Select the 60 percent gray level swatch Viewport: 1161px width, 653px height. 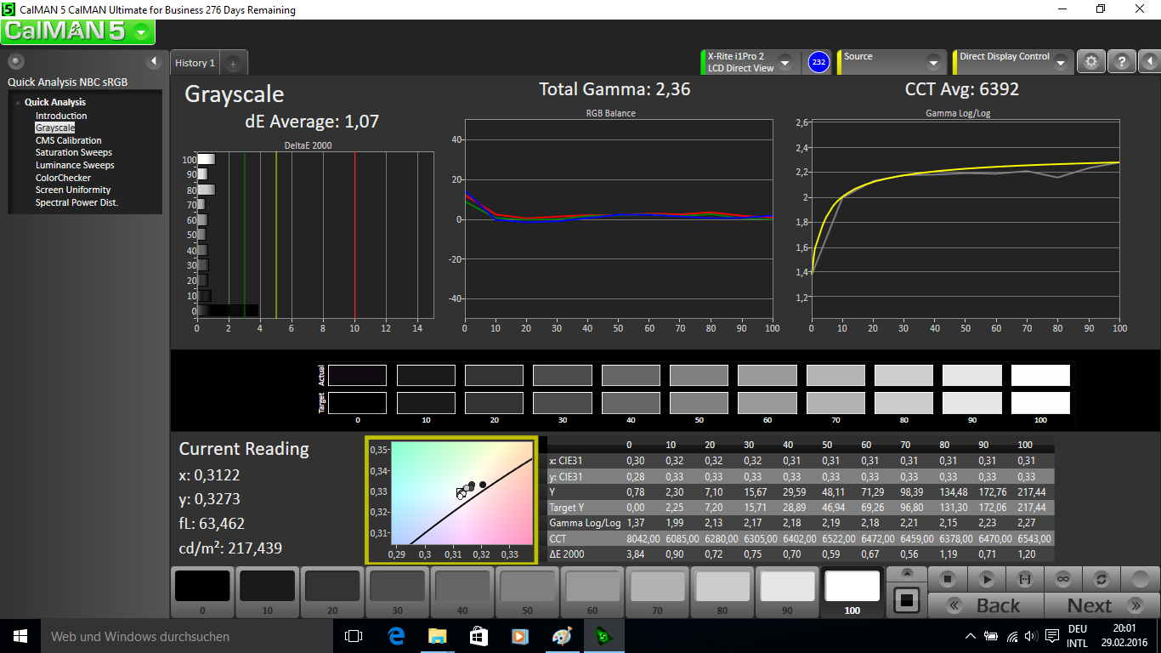point(592,592)
